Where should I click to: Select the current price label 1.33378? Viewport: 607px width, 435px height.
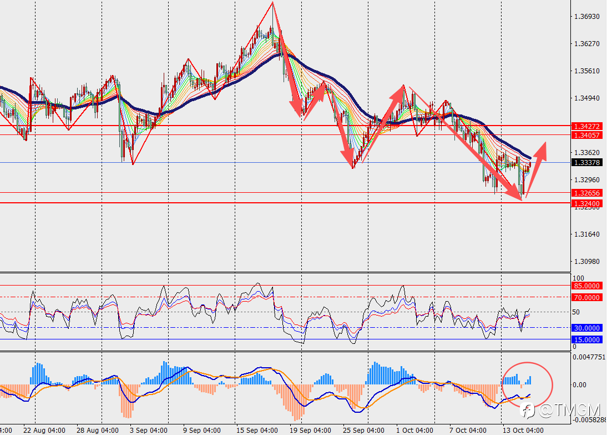[x=587, y=162]
